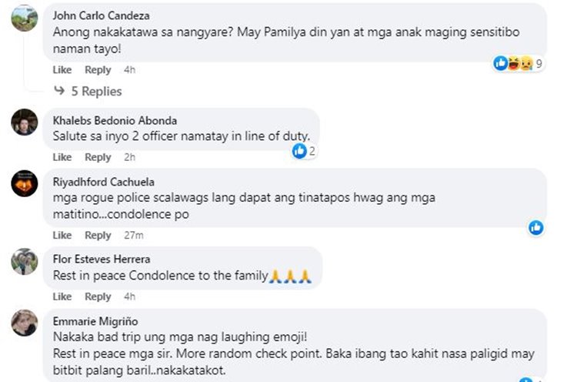View reactions on John Carlo's comment

(519, 64)
